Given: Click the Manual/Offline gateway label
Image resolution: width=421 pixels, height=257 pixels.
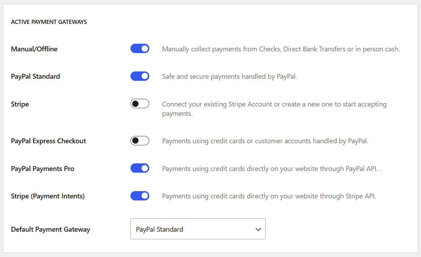Looking at the screenshot, I should pos(34,49).
